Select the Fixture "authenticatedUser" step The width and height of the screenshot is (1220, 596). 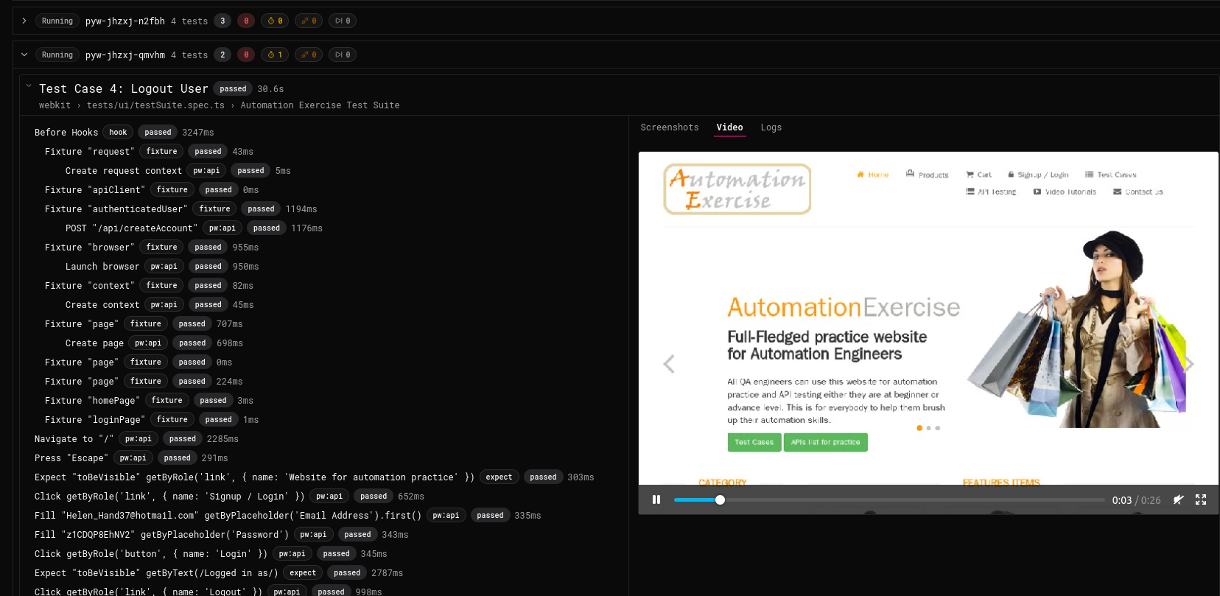tap(180, 209)
